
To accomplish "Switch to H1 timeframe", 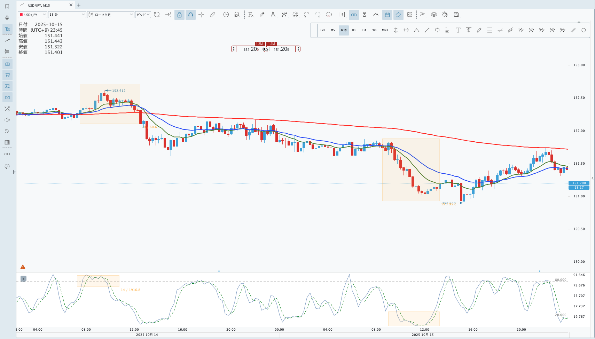I will point(354,30).
